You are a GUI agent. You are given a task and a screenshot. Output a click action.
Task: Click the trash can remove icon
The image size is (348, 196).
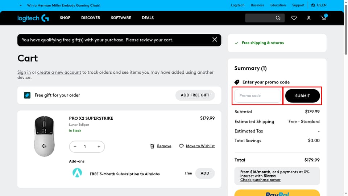pos(152,146)
